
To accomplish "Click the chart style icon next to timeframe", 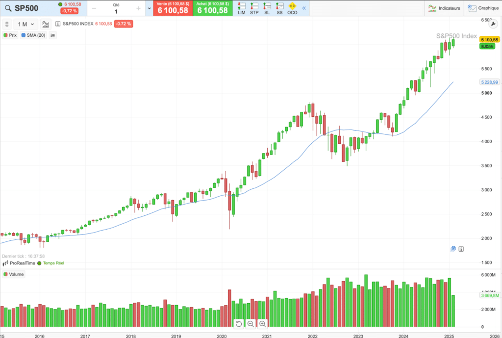I will coord(46,24).
